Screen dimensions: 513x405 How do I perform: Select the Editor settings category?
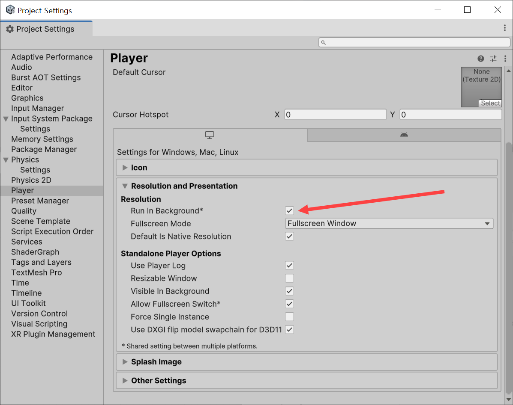coord(22,88)
